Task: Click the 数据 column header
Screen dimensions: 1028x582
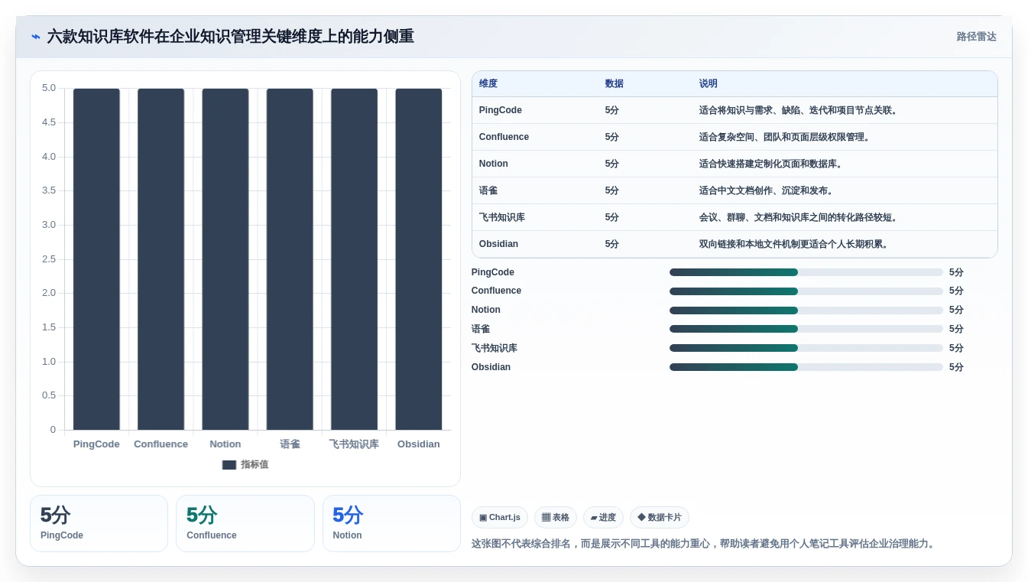Action: tap(614, 84)
